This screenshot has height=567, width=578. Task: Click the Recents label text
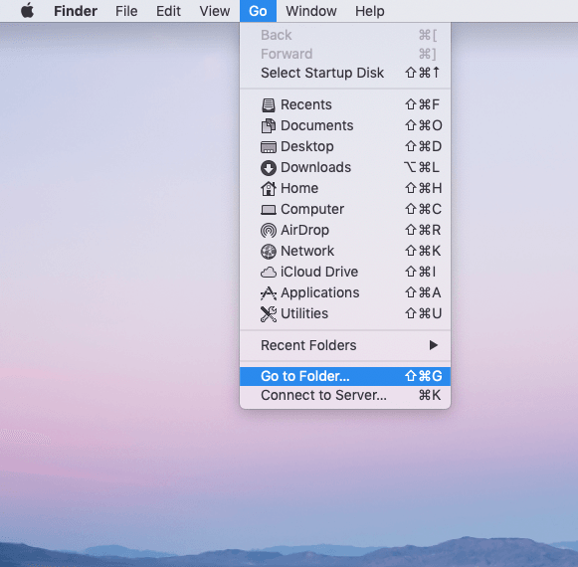(306, 104)
